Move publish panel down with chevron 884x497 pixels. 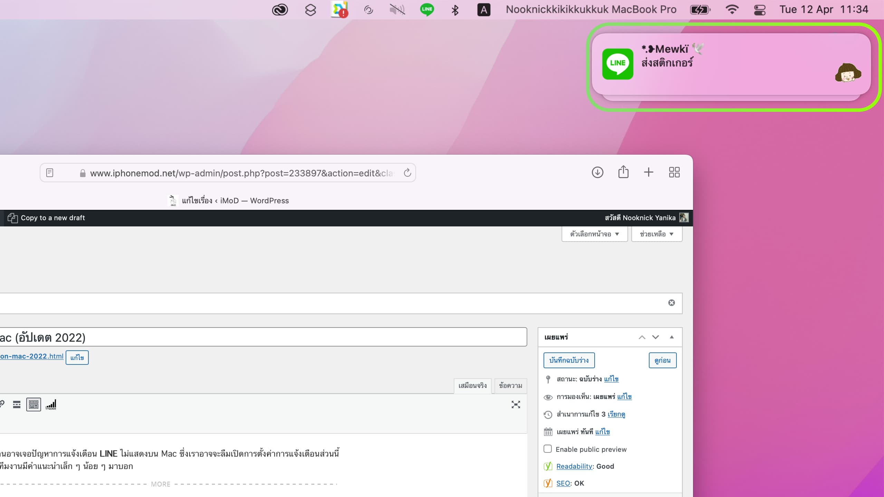pyautogui.click(x=655, y=337)
